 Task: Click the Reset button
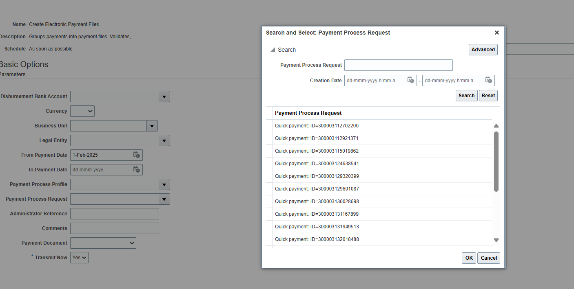click(x=488, y=95)
